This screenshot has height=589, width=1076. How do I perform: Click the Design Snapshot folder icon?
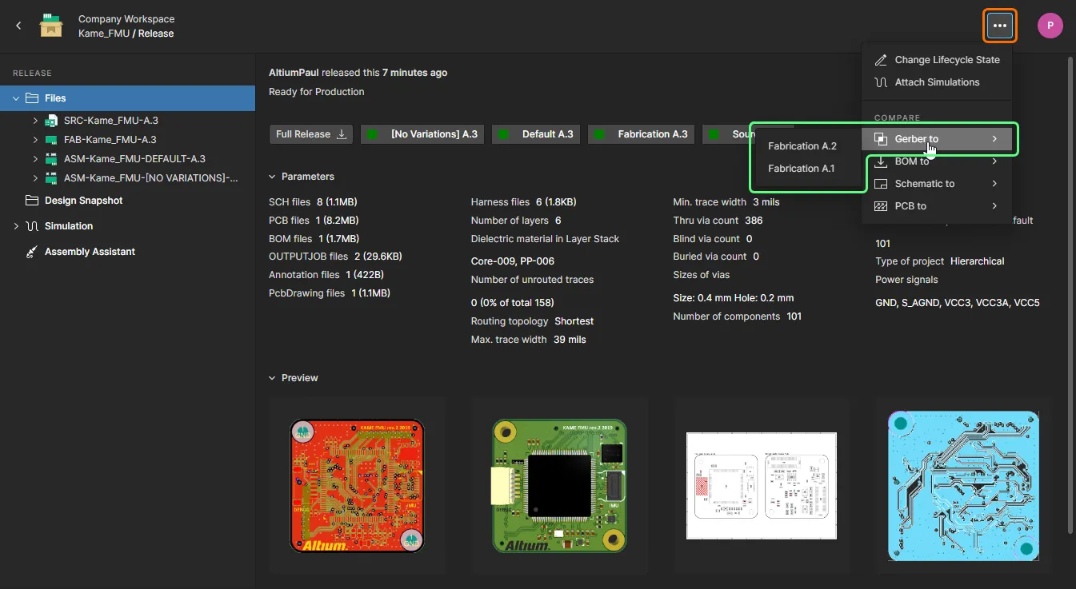tap(32, 201)
